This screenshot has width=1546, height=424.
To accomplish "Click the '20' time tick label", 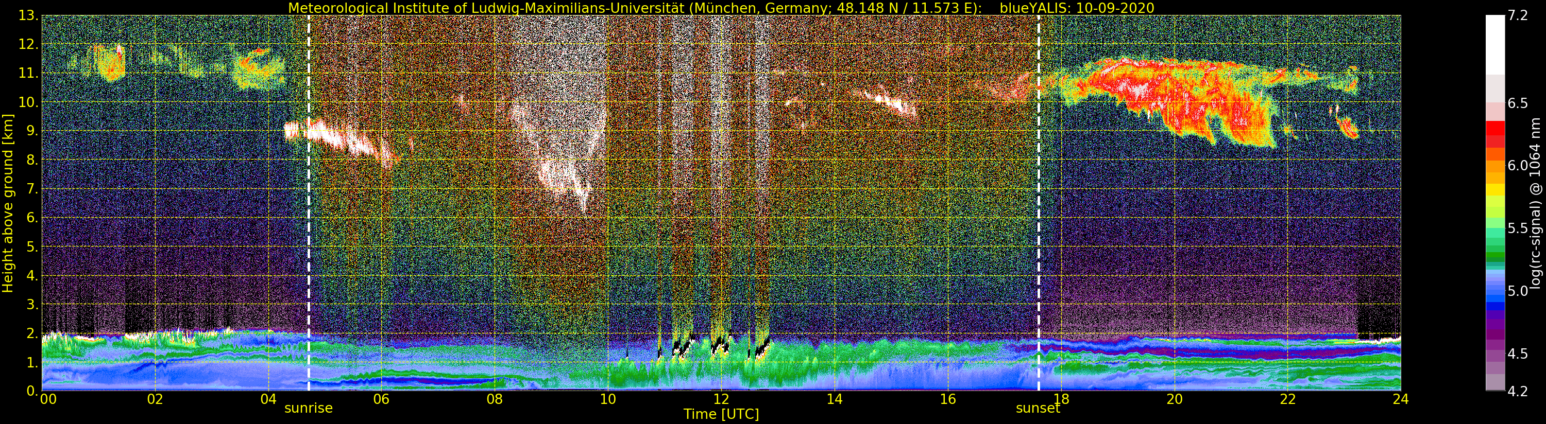I will click(1175, 399).
